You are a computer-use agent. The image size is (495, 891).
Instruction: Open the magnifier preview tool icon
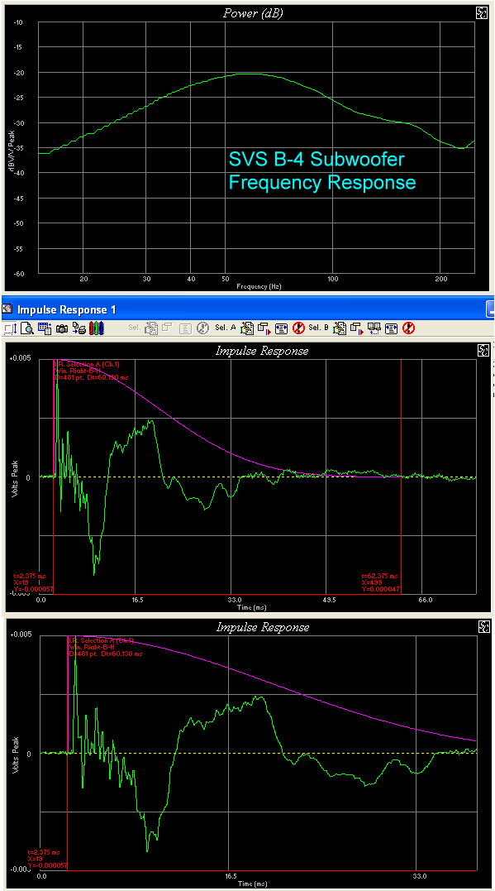click(x=28, y=328)
